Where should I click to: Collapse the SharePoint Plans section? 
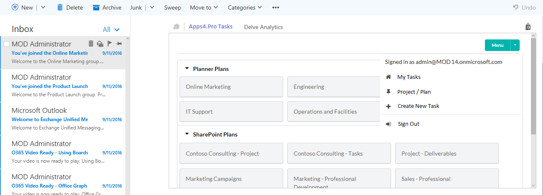187,134
